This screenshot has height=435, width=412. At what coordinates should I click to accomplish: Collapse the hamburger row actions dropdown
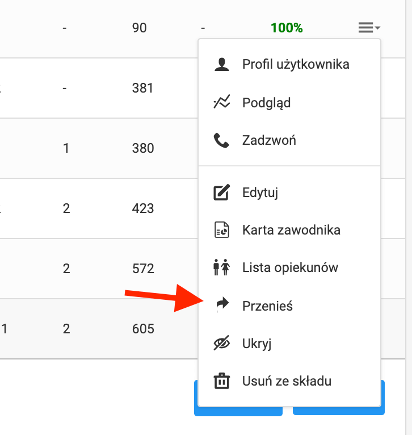coord(369,27)
